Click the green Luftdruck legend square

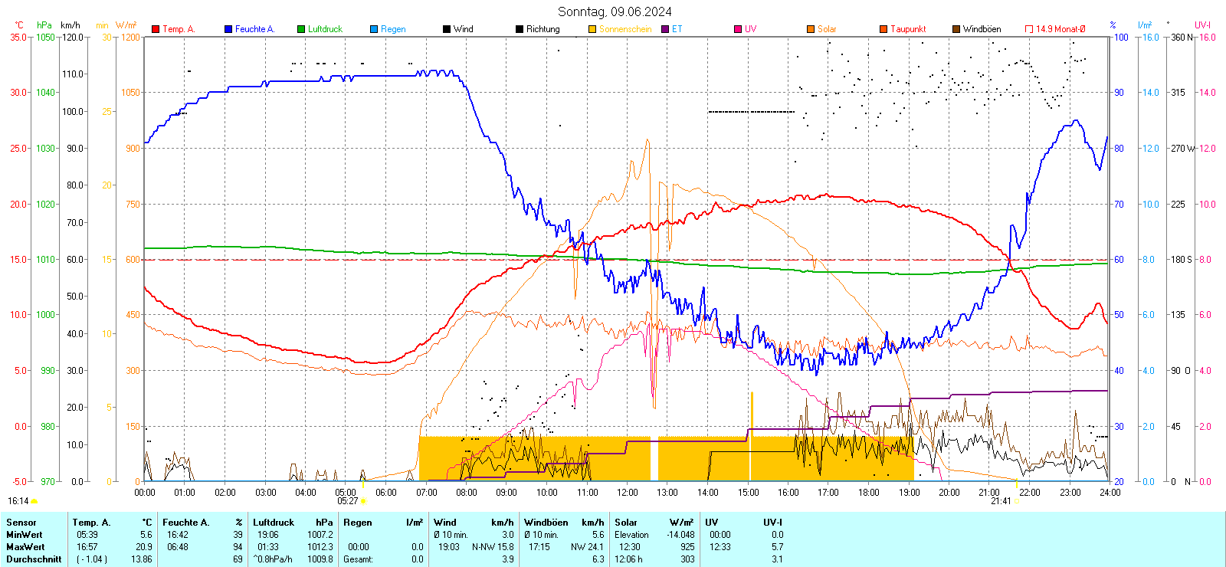click(x=301, y=29)
